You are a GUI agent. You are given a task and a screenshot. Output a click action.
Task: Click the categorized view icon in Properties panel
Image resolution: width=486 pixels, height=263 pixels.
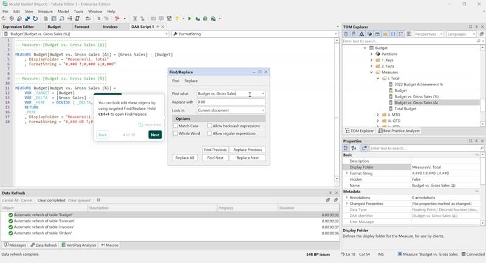pos(346,148)
